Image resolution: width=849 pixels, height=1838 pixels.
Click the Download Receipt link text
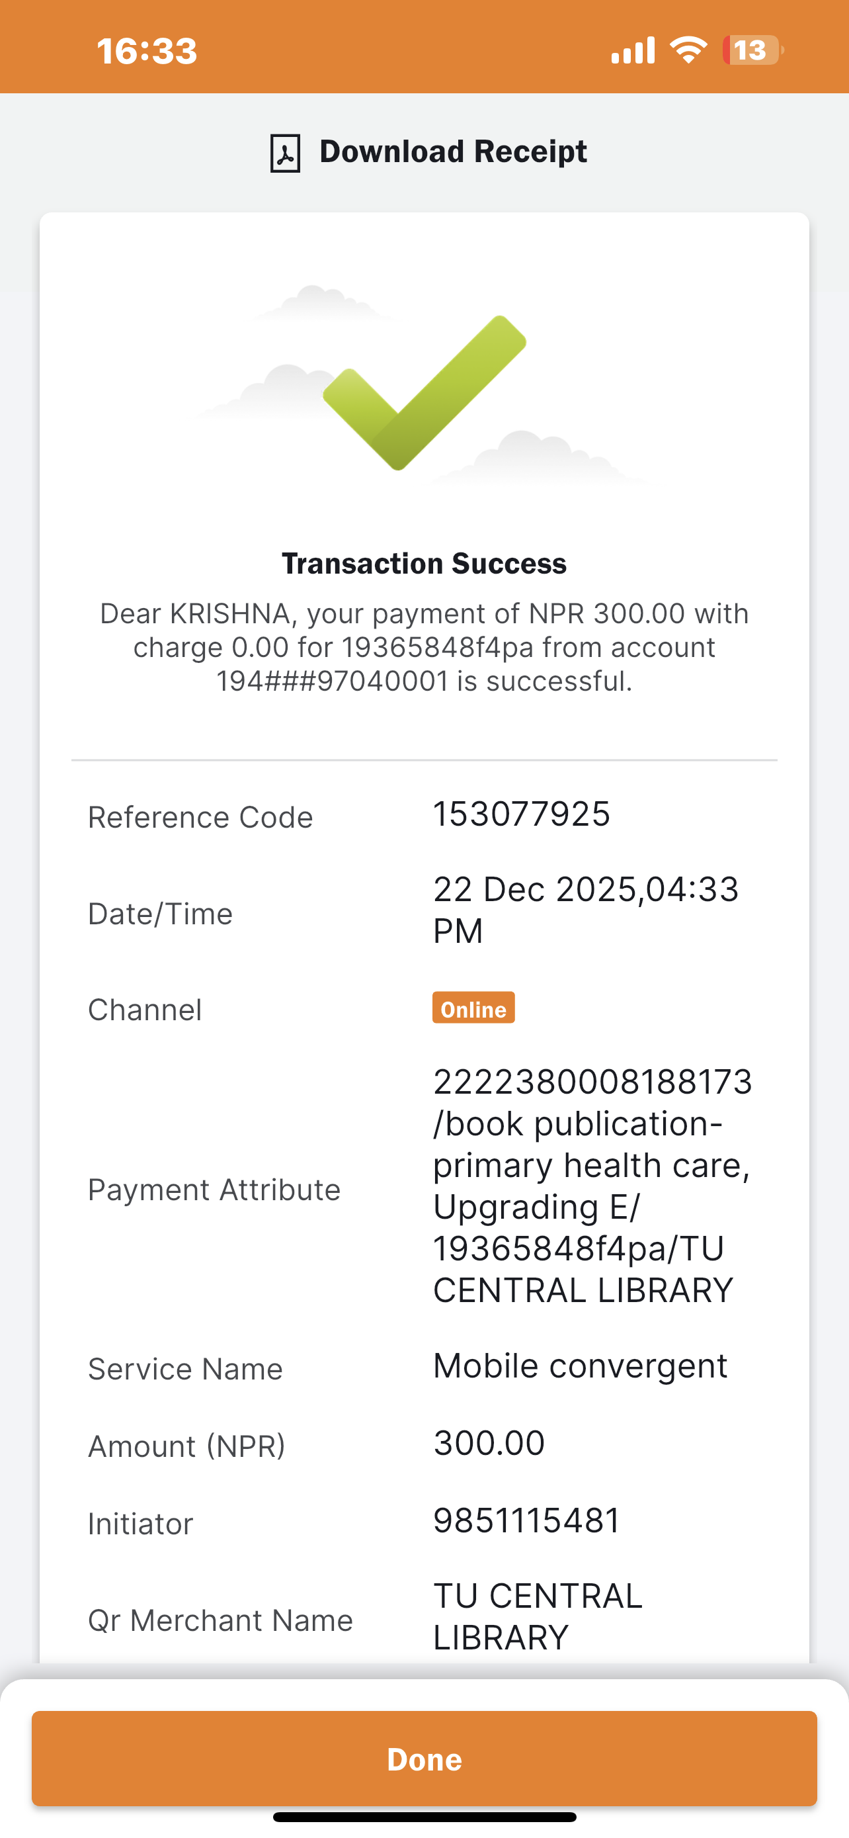tap(453, 152)
